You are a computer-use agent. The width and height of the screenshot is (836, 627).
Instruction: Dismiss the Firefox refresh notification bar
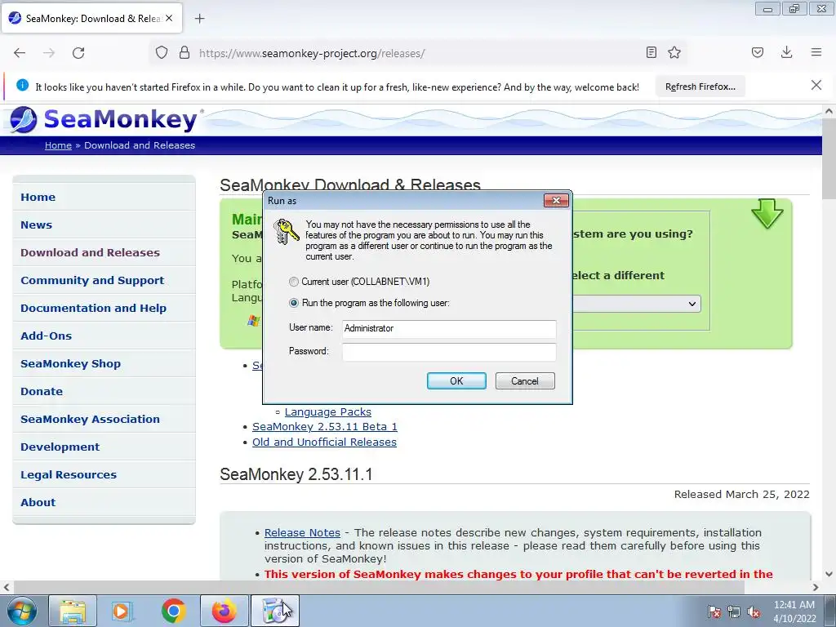click(816, 85)
